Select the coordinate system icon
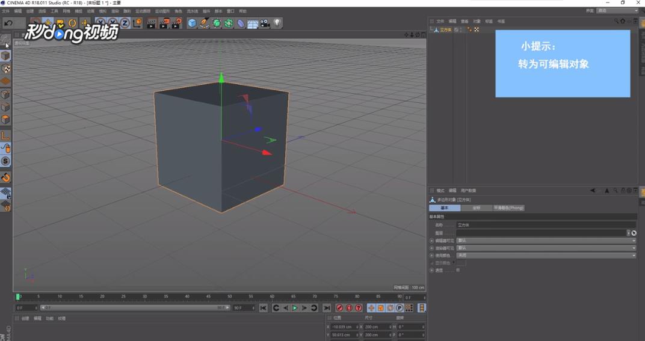Image resolution: width=645 pixels, height=341 pixels. pos(137,23)
